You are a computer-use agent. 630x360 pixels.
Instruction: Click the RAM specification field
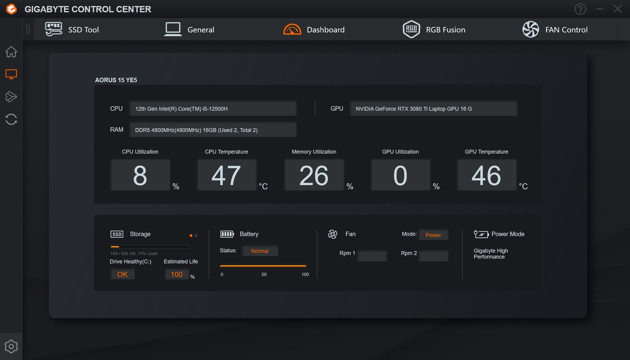(213, 130)
